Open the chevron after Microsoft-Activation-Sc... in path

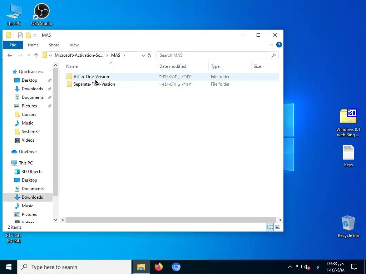pyautogui.click(x=107, y=55)
